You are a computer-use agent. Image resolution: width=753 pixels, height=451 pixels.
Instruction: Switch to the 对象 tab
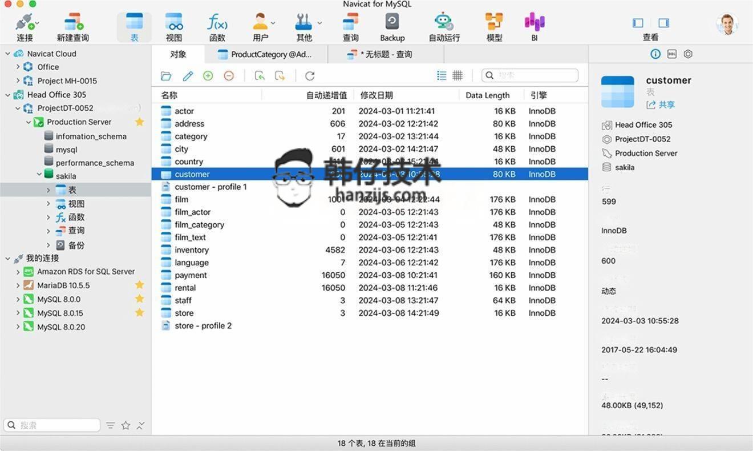tap(178, 54)
